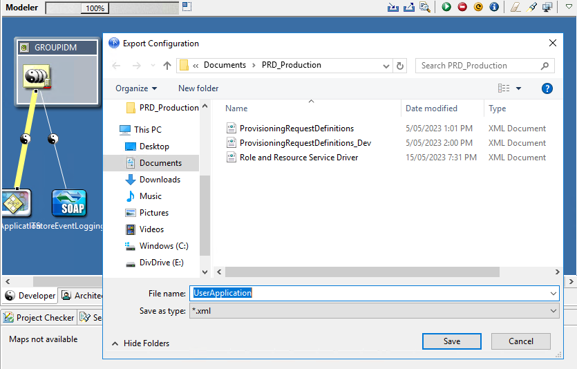Select the GROUPIDM driver set icon
Viewport: 577px width, 369px height.
tap(37, 77)
